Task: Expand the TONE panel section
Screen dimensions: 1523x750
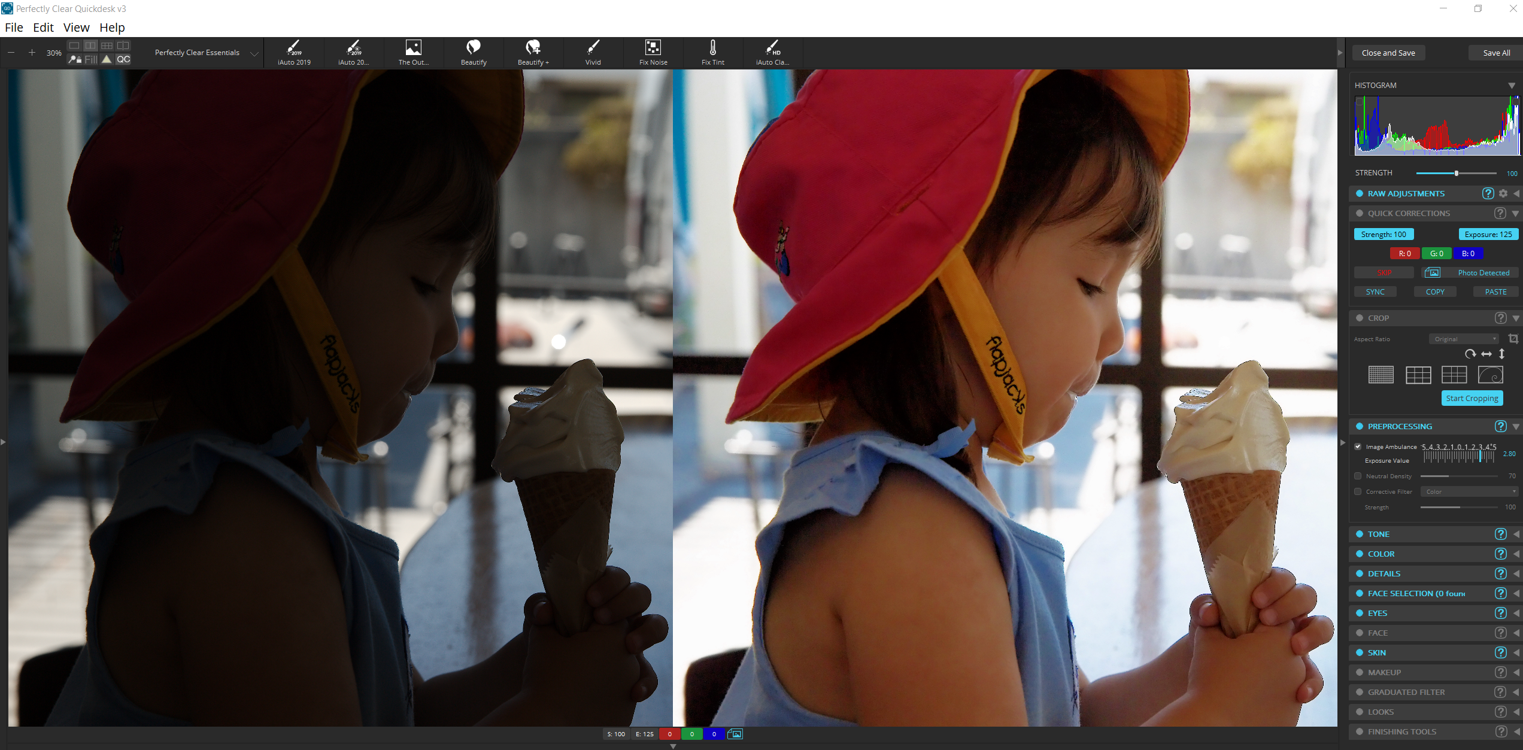Action: (x=1379, y=534)
